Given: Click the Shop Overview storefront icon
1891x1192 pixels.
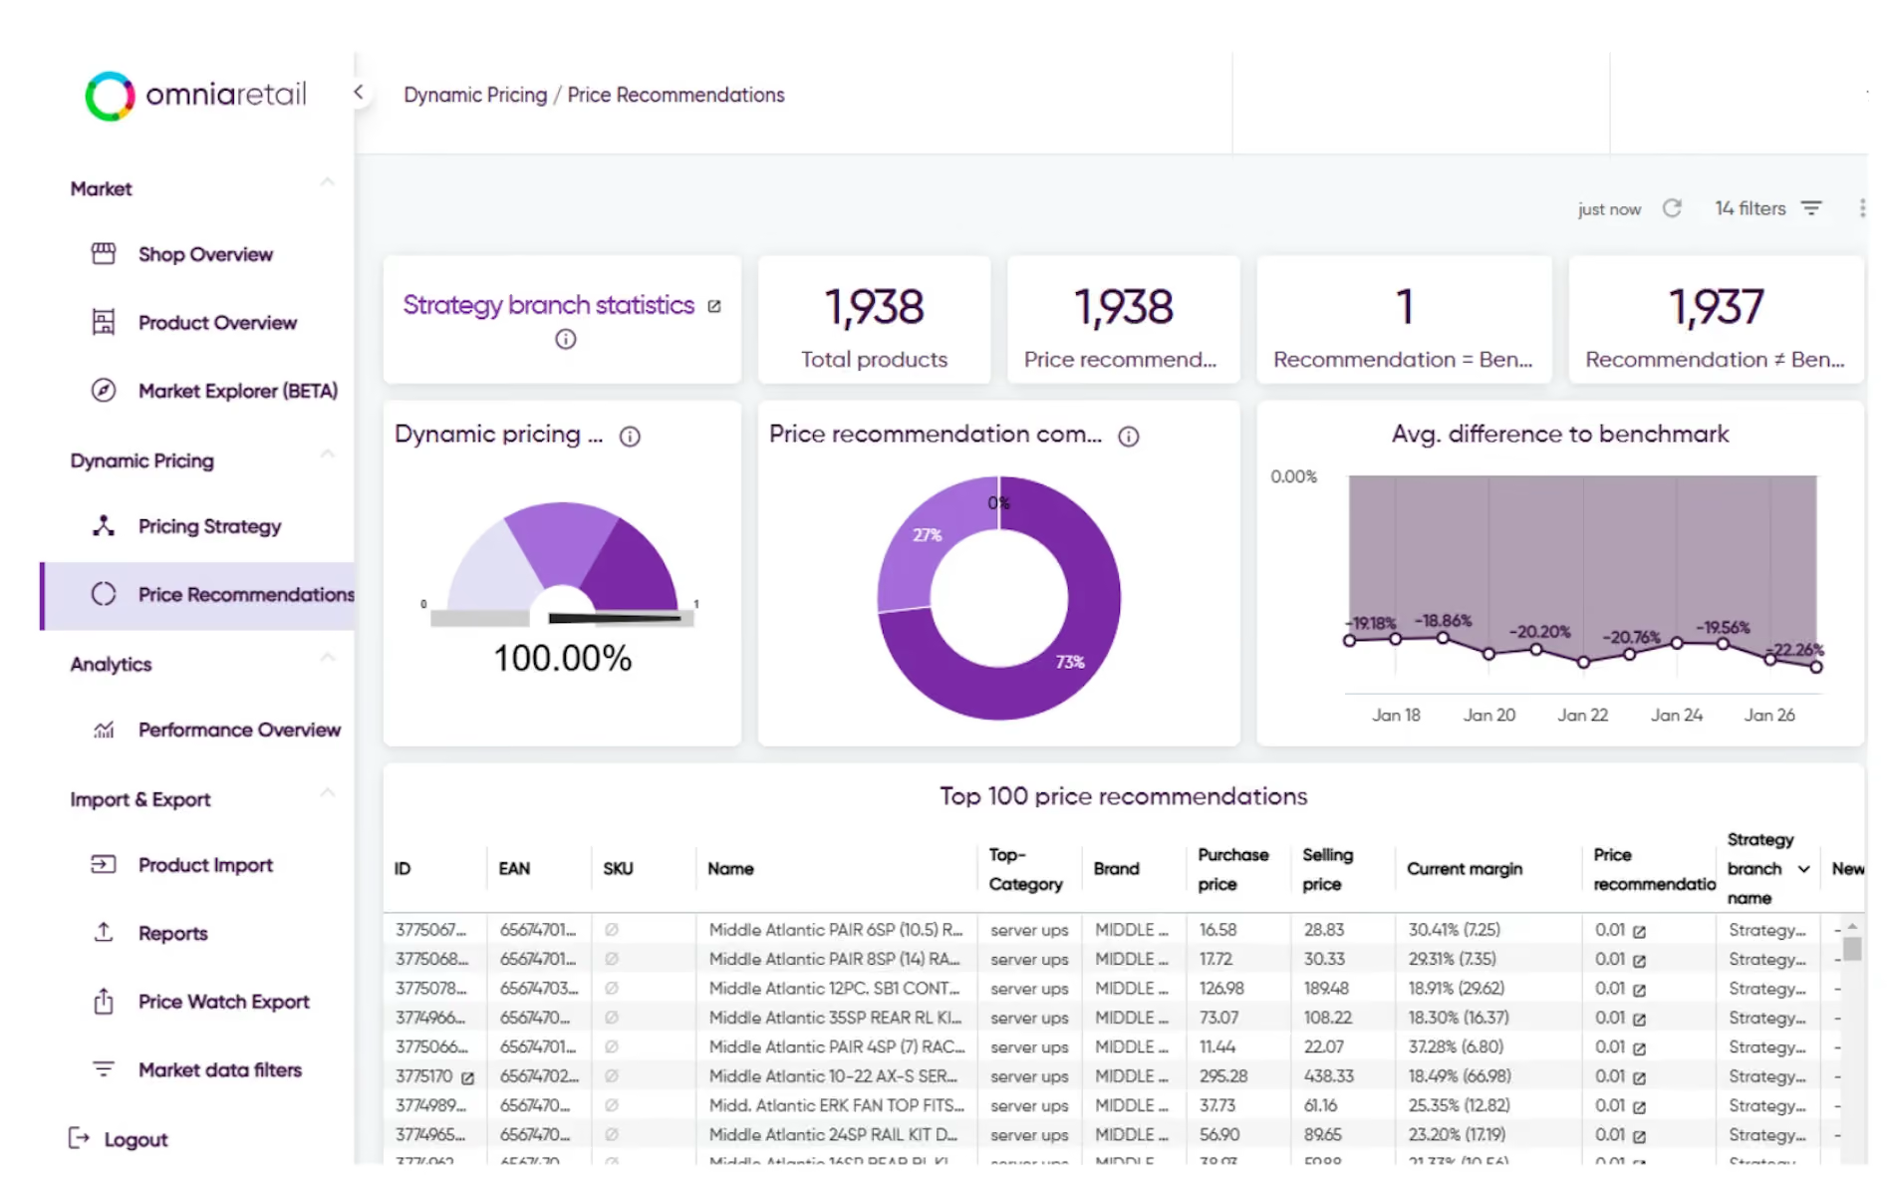Looking at the screenshot, I should coord(104,253).
